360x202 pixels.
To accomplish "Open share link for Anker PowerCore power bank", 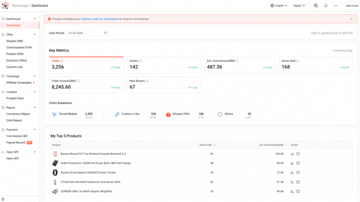I will (298, 163).
